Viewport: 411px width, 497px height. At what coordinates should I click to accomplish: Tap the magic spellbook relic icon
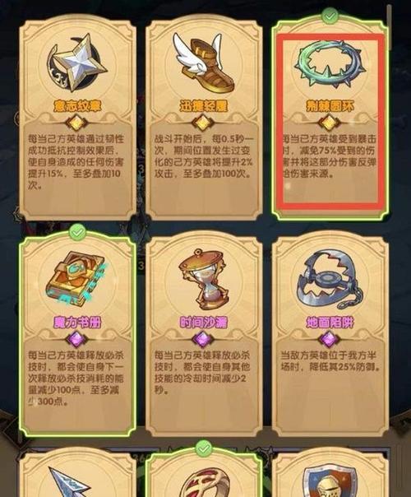(77, 281)
